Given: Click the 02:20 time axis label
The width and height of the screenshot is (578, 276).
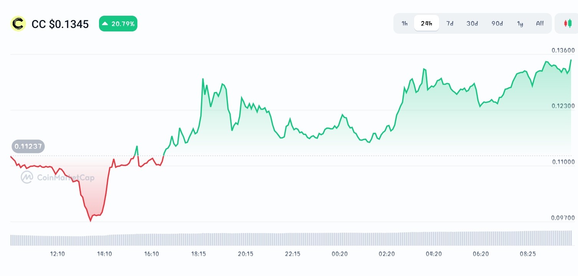Looking at the screenshot, I should [x=386, y=254].
